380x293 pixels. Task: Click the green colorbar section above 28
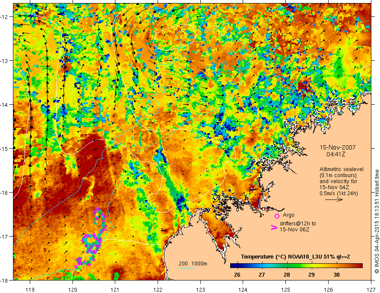(287, 266)
